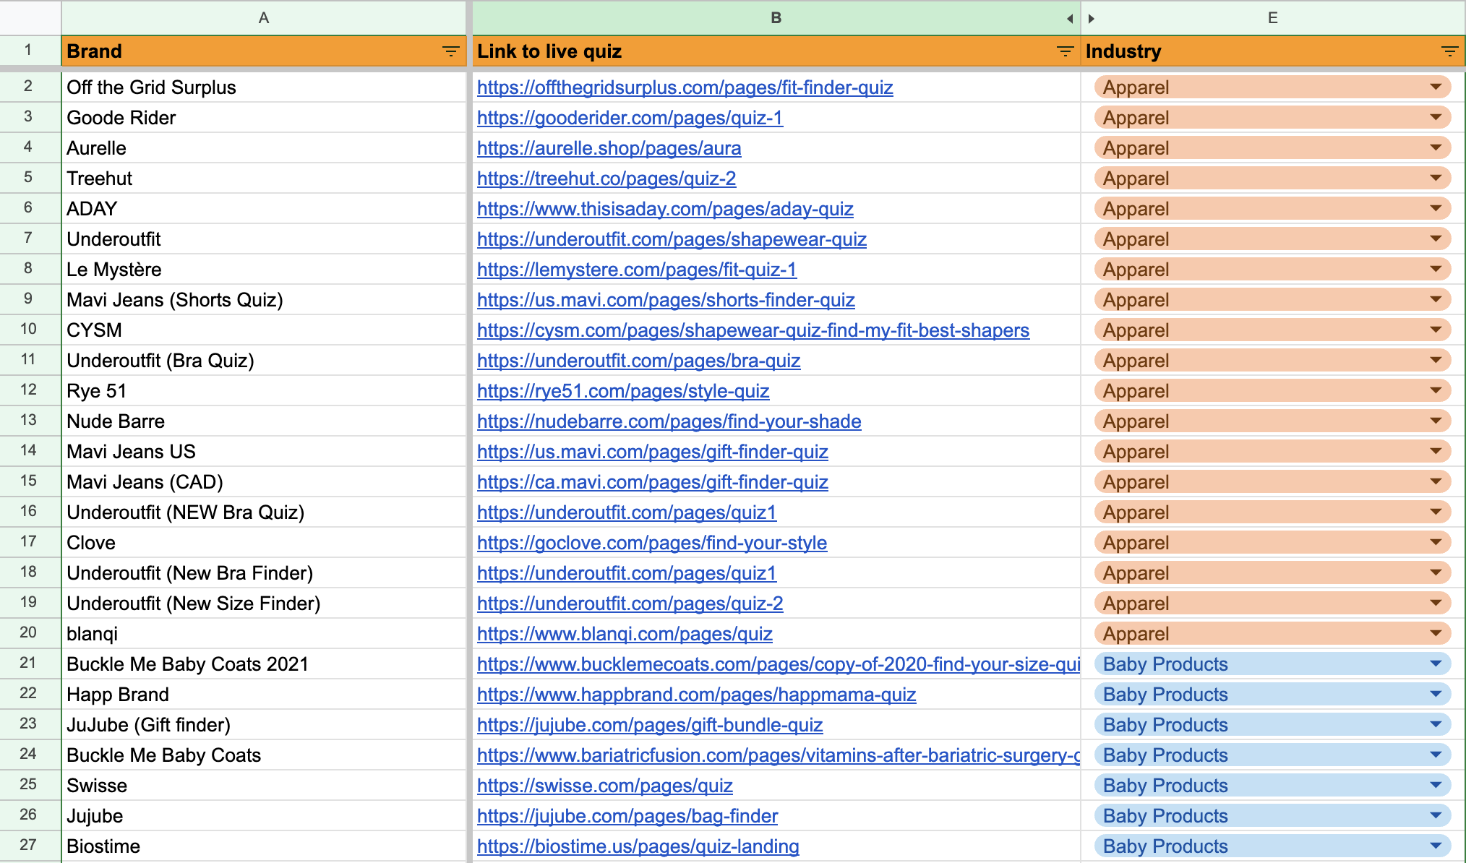Viewport: 1466px width, 863px height.
Task: Open the jujube.com gift-bundle-quiz link
Action: [x=650, y=725]
